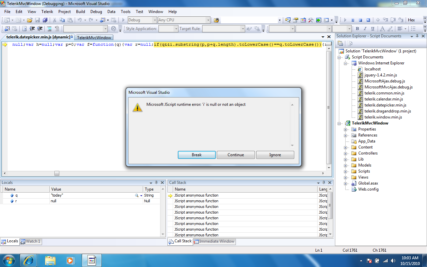The width and height of the screenshot is (427, 267).
Task: Open the Properties Window toolbar icon
Action: pos(295,20)
